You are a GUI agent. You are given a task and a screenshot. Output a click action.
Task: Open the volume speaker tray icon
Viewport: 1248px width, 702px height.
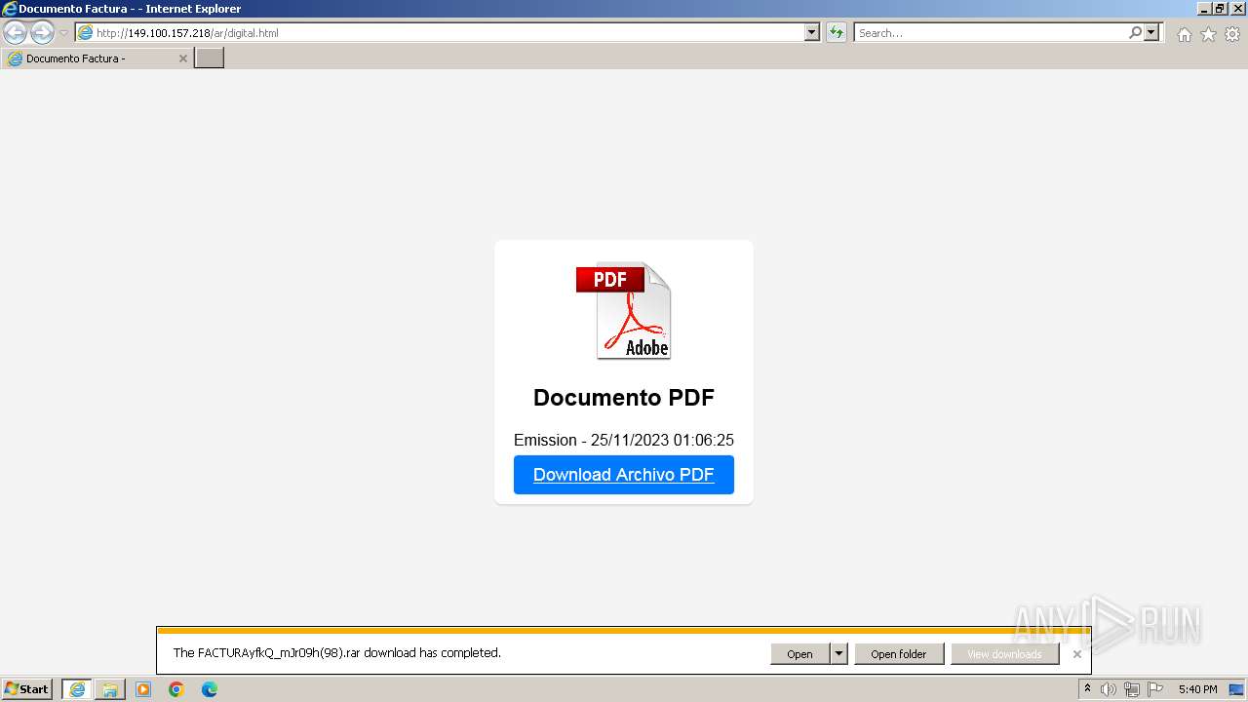coord(1109,689)
